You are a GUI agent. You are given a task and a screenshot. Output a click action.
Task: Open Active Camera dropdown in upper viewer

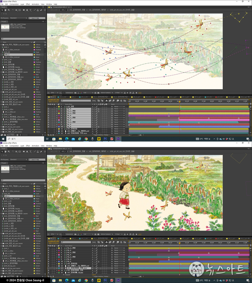[x=107, y=93]
